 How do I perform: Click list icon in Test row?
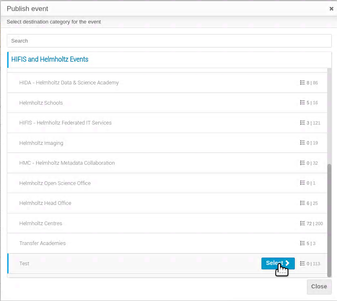point(302,263)
